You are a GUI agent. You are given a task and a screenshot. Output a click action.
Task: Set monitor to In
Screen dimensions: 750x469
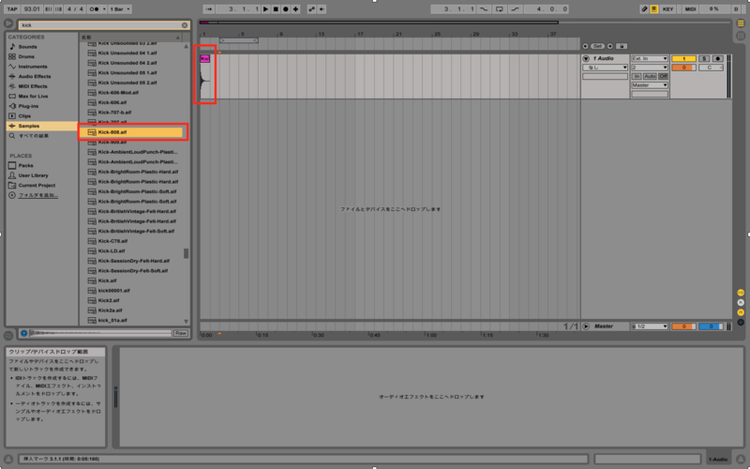click(637, 77)
